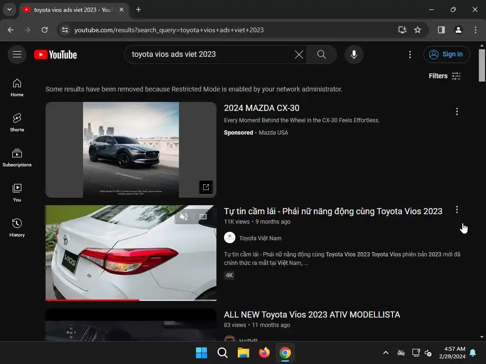
Task: Reload the YouTube page
Action: click(45, 30)
